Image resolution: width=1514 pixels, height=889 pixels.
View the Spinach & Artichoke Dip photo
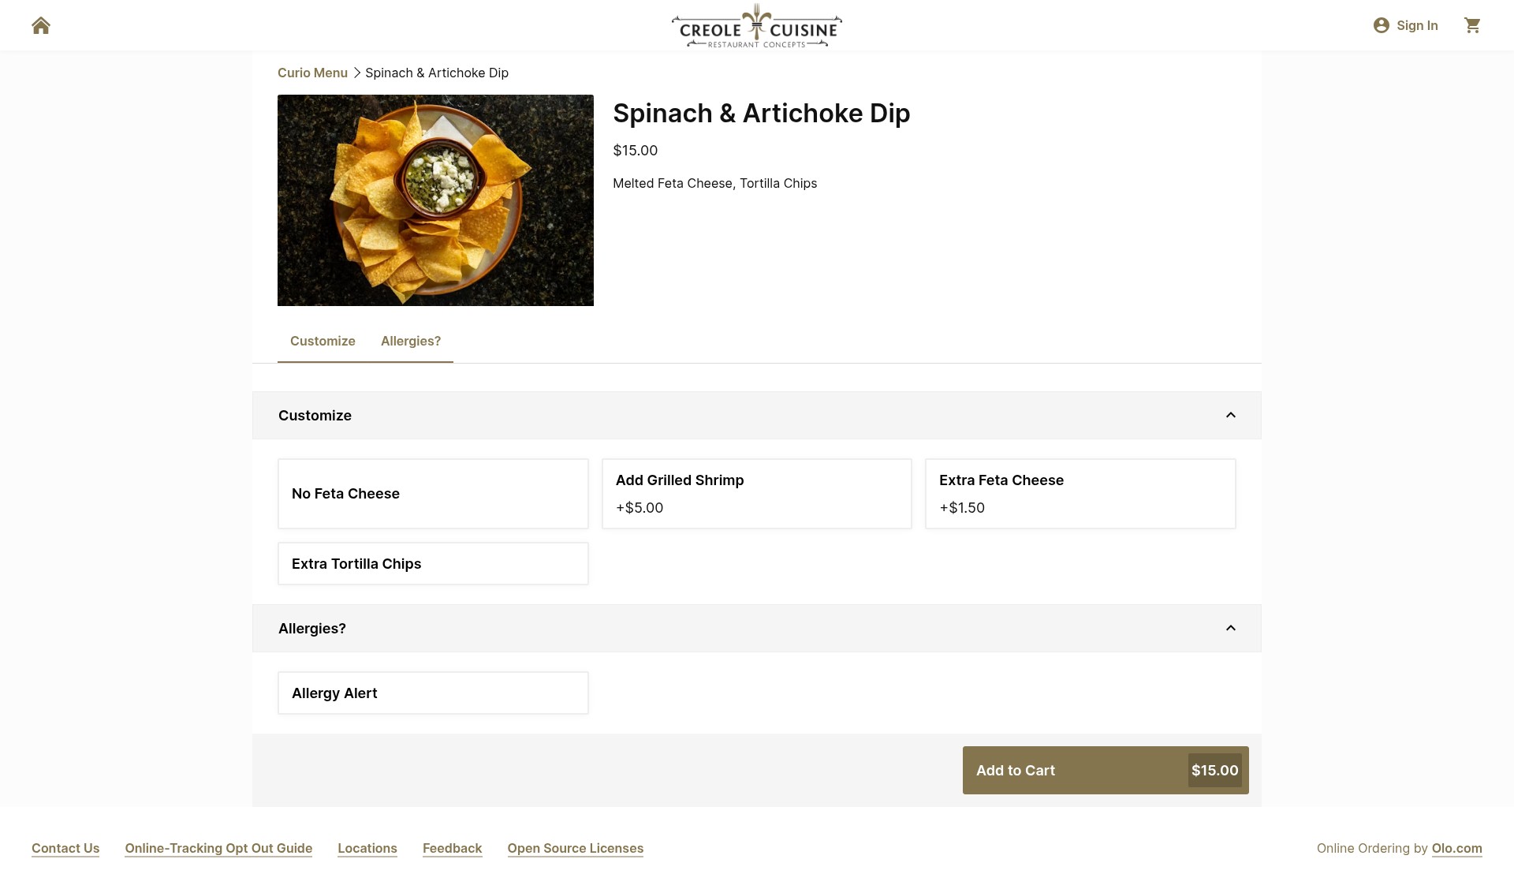[x=435, y=200]
